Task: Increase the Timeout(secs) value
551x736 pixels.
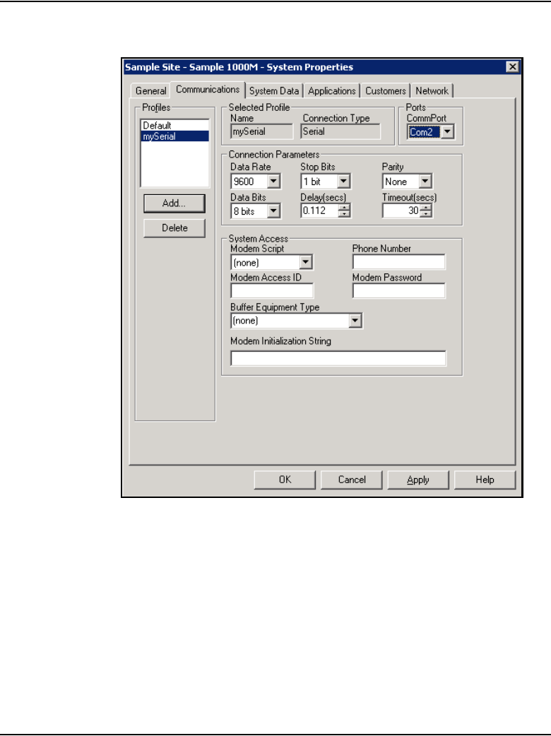Action: tap(426, 208)
